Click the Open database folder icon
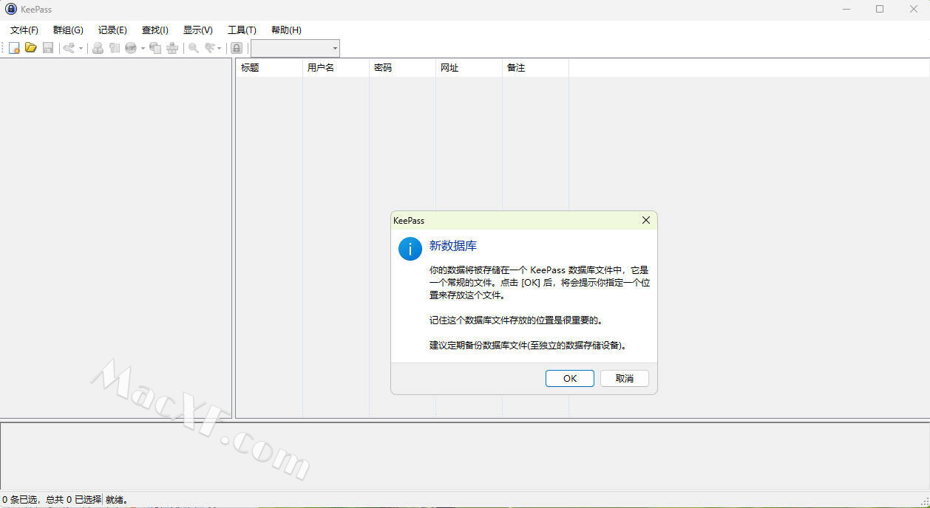Screen dimensions: 930x508 click(x=31, y=48)
